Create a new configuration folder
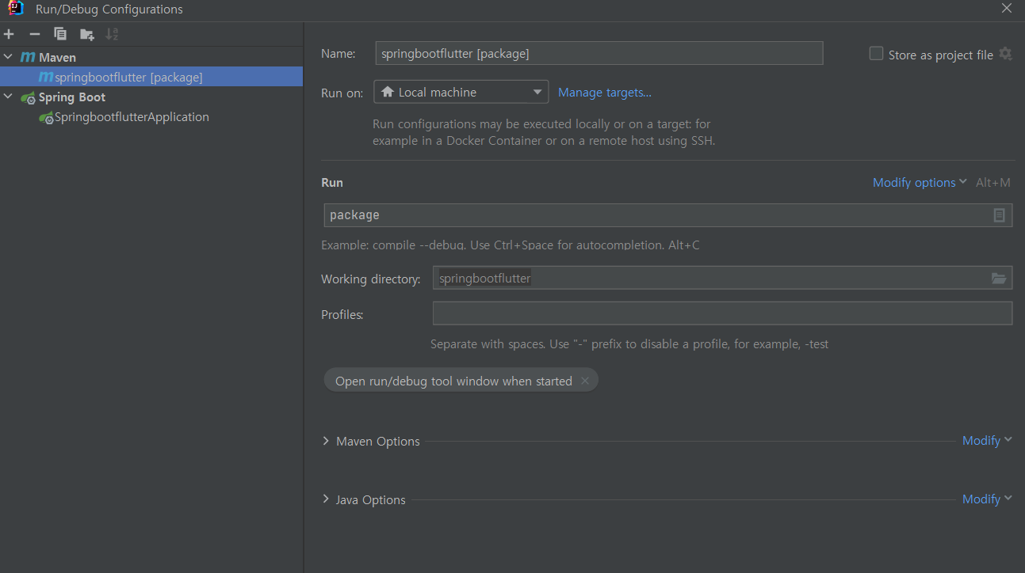The width and height of the screenshot is (1025, 573). click(86, 34)
